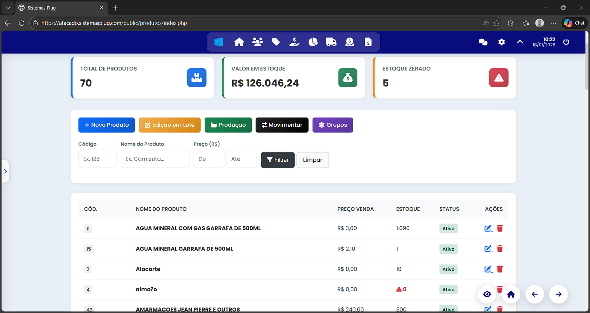Collapse the top menu with up chevron

point(520,42)
